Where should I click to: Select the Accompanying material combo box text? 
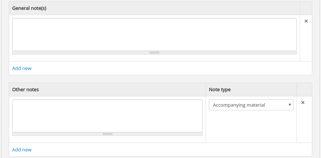[239, 105]
